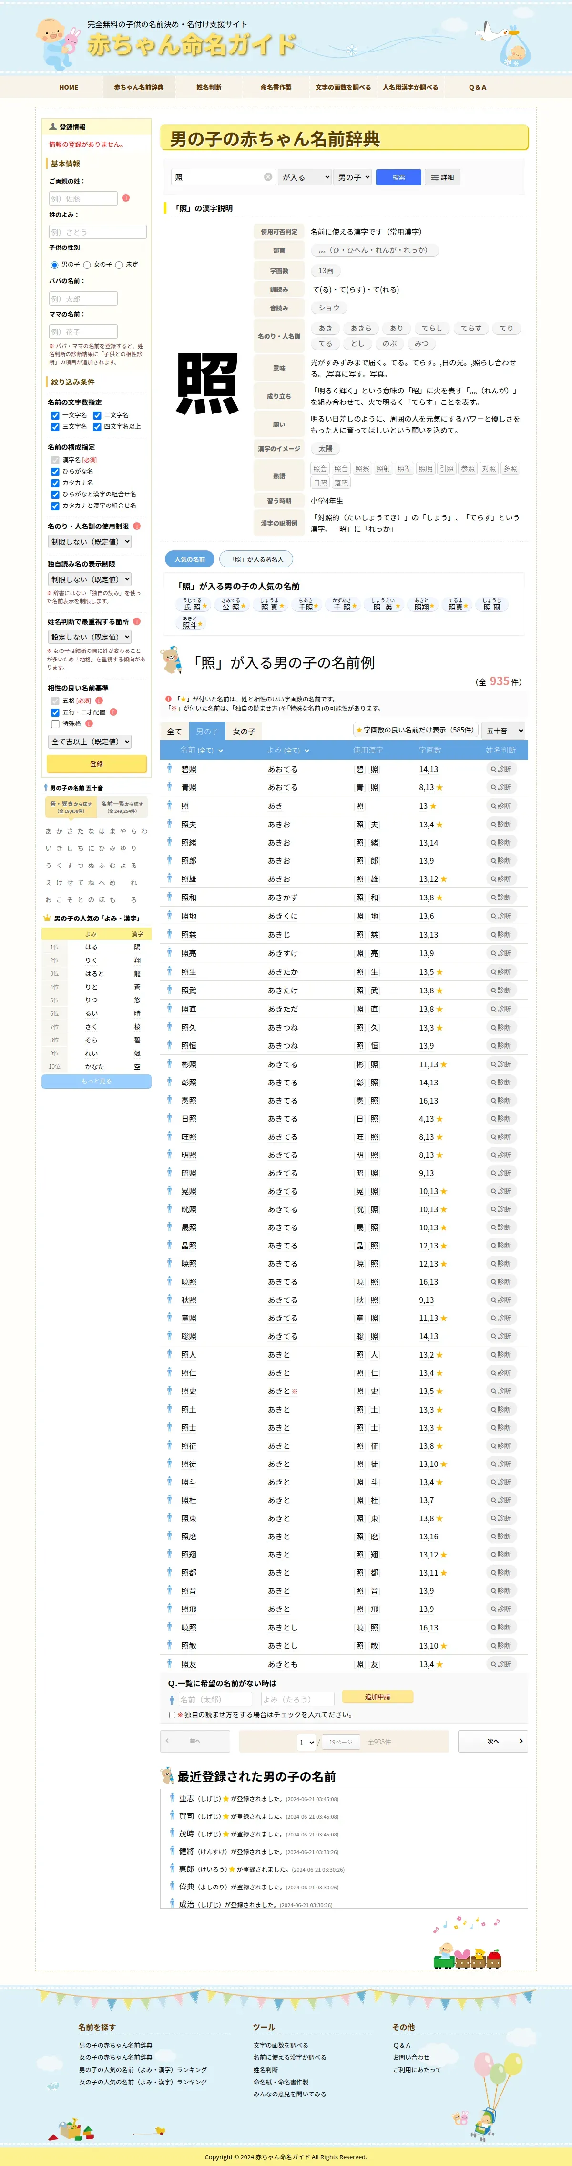572x2166 pixels.
Task: Open 文字の画数を調べる in the top navigation
Action: tap(343, 87)
